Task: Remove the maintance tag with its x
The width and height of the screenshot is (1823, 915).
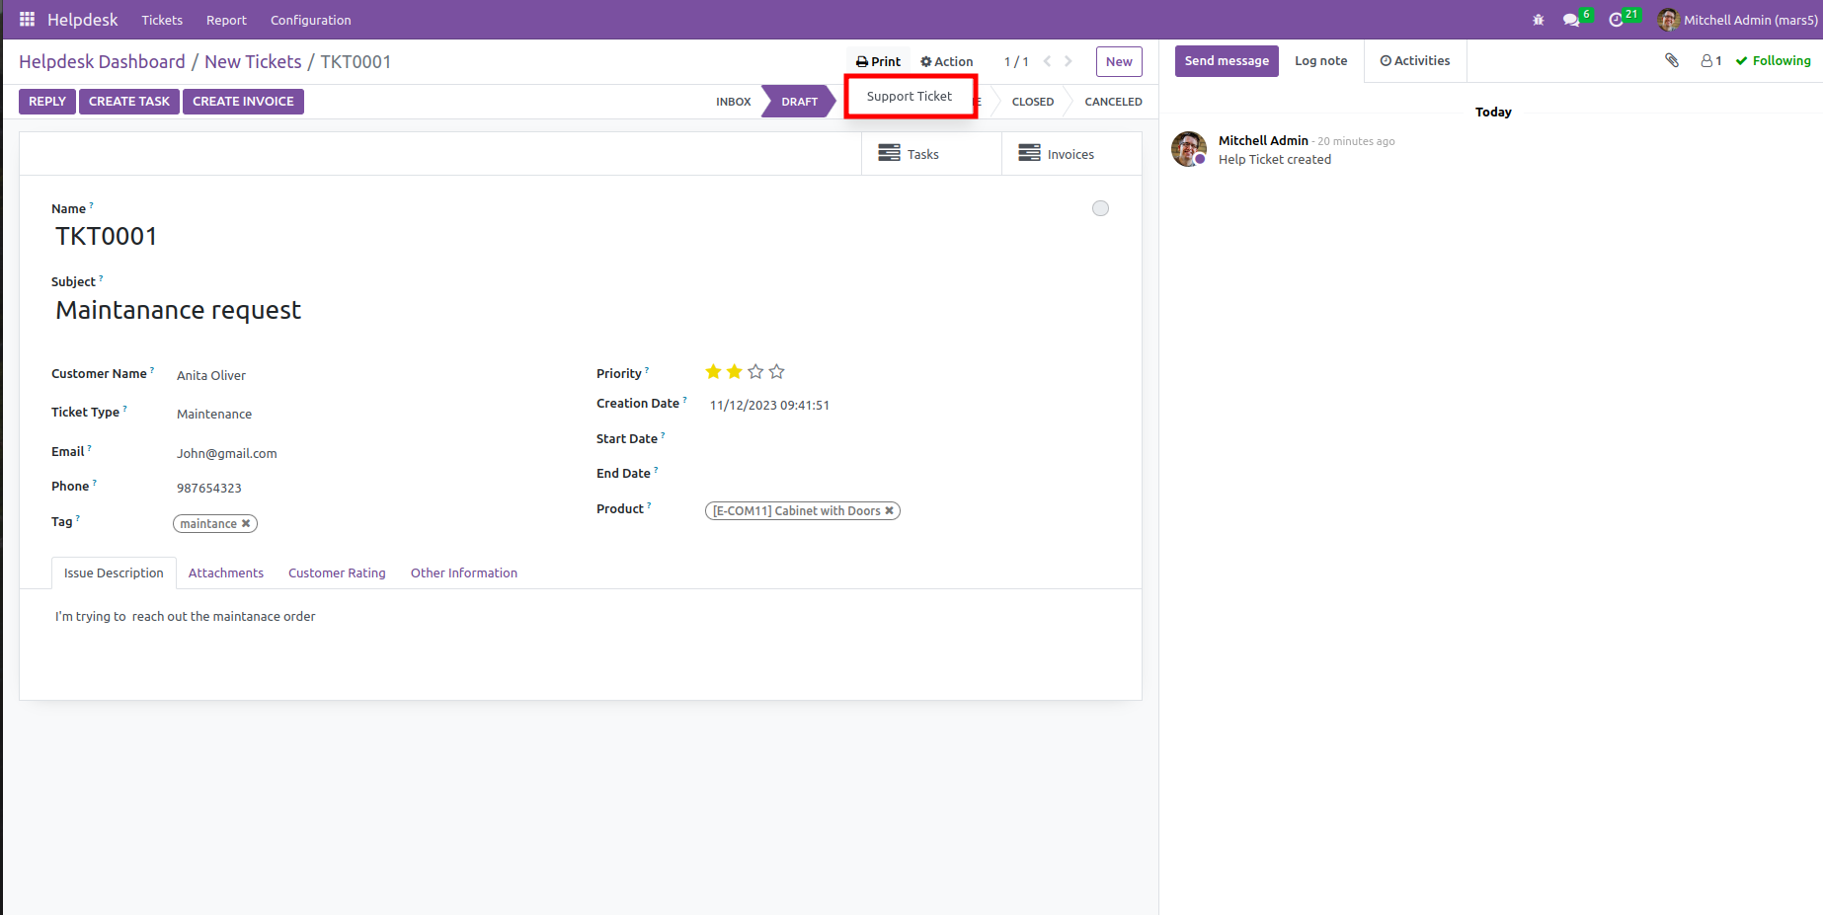Action: 246,524
